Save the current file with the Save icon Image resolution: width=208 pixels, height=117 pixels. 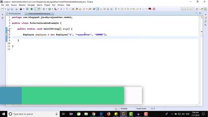8,9
